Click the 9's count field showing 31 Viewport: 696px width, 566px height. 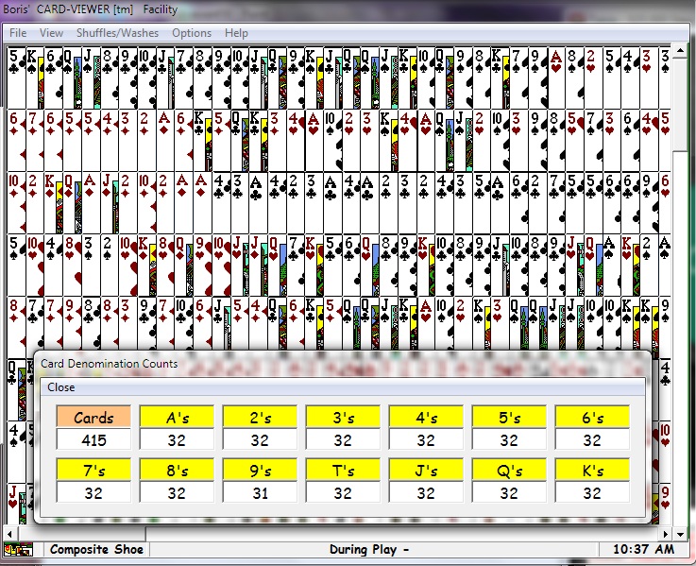coord(260,492)
